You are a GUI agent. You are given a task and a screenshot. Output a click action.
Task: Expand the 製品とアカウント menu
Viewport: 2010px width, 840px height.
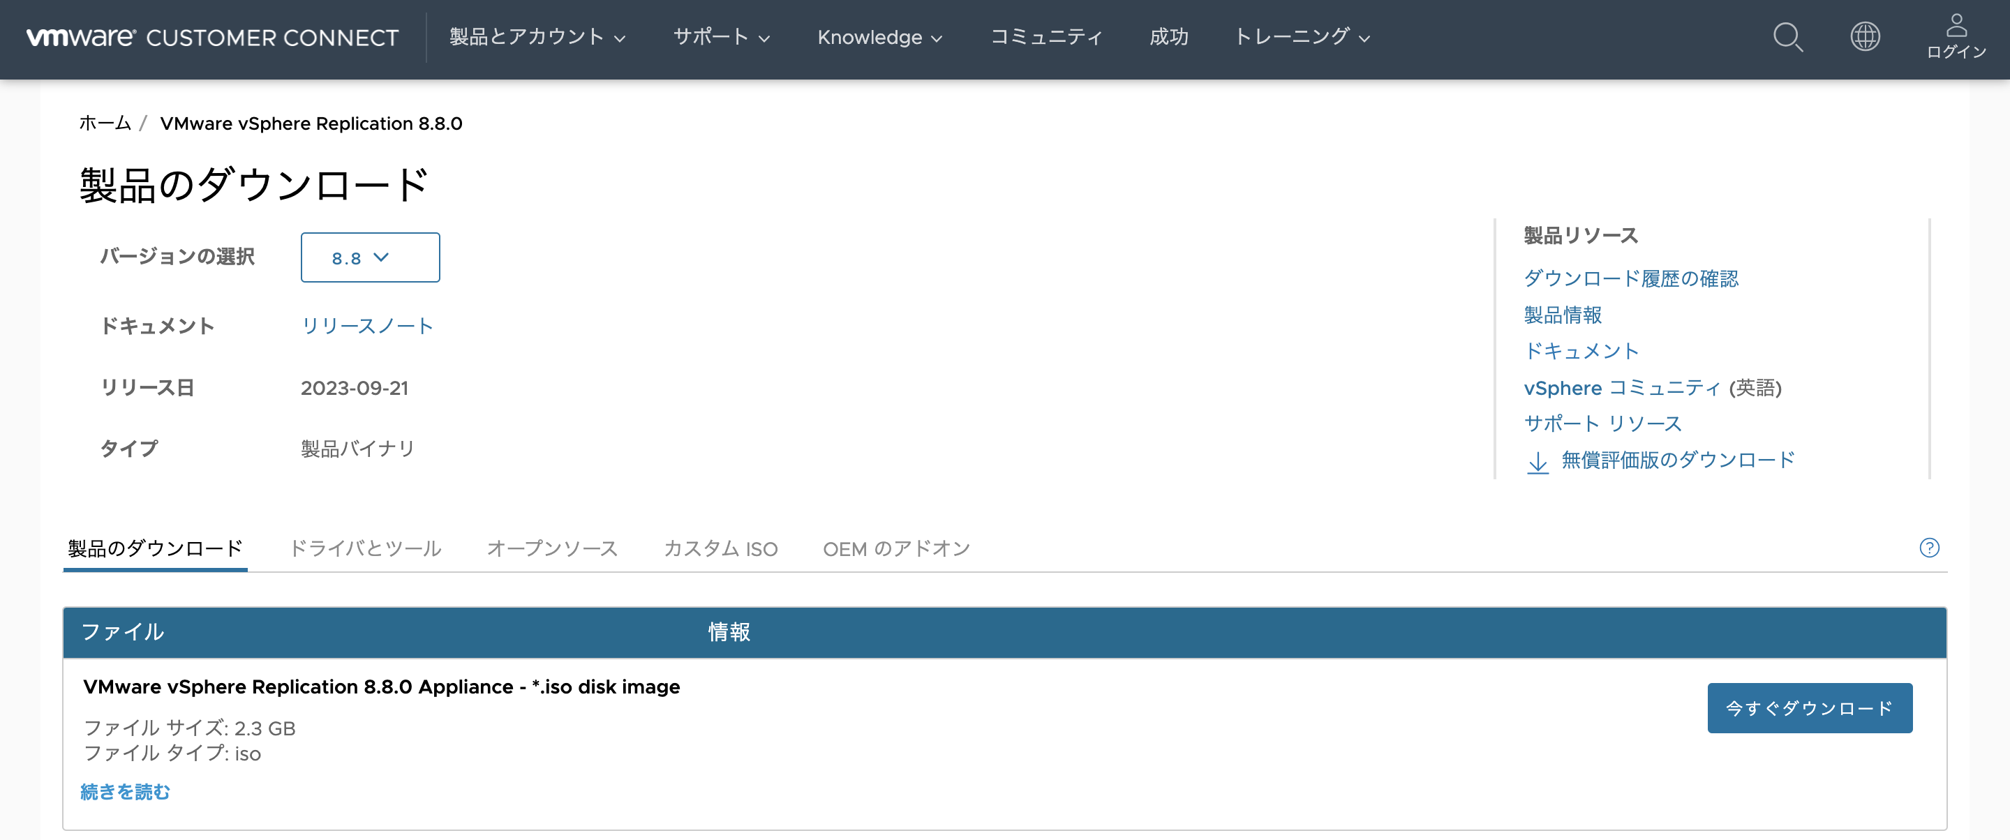tap(537, 37)
